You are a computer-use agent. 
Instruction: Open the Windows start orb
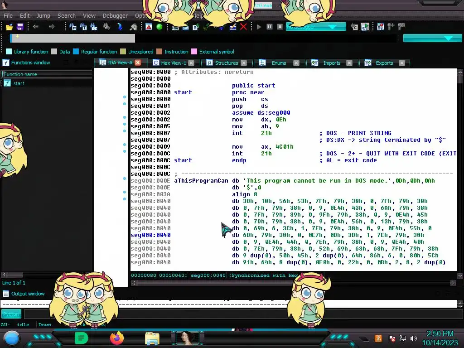[x=12, y=339]
